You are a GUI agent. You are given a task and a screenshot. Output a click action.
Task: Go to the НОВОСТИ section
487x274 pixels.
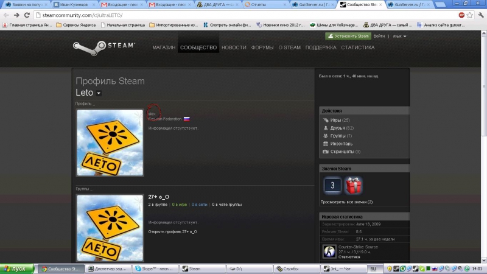click(234, 47)
